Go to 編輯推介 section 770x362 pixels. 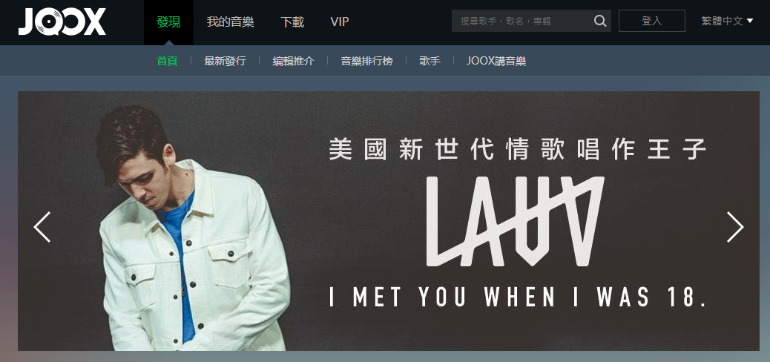click(293, 61)
